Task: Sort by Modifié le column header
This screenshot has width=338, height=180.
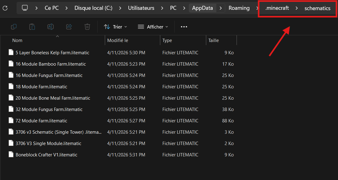Action: [118, 40]
